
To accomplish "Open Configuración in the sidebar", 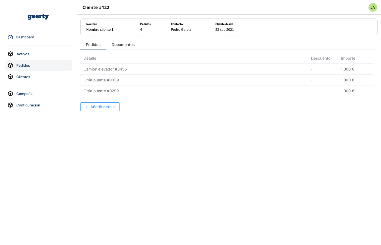I will [28, 105].
